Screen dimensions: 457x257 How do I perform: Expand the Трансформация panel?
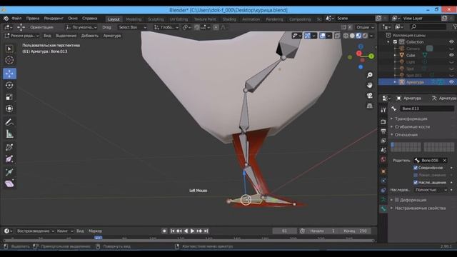click(411, 119)
